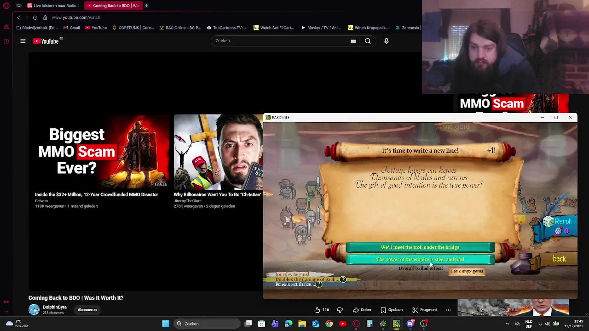Start voice search with microphone icon
This screenshot has height=331, width=589.
(x=387, y=41)
